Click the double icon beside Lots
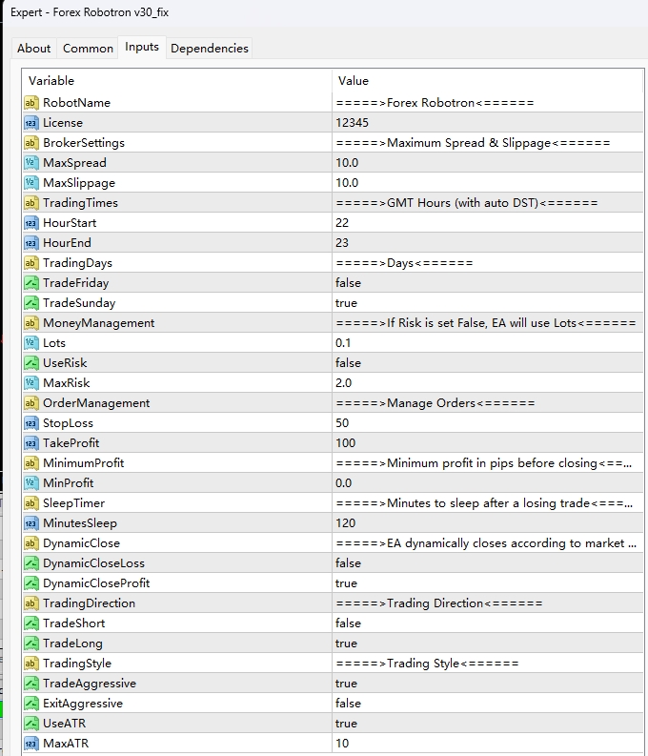The image size is (648, 756). (30, 343)
